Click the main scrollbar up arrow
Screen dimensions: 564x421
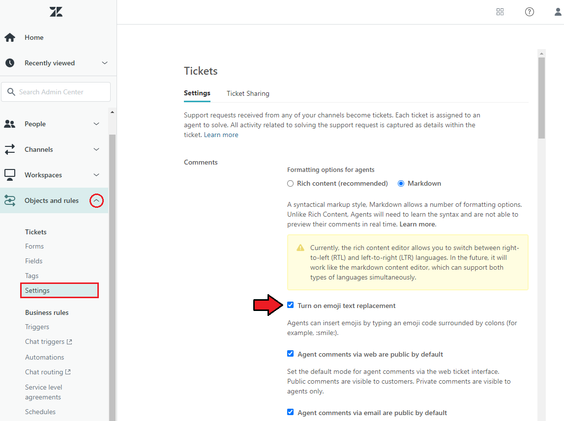(x=542, y=54)
